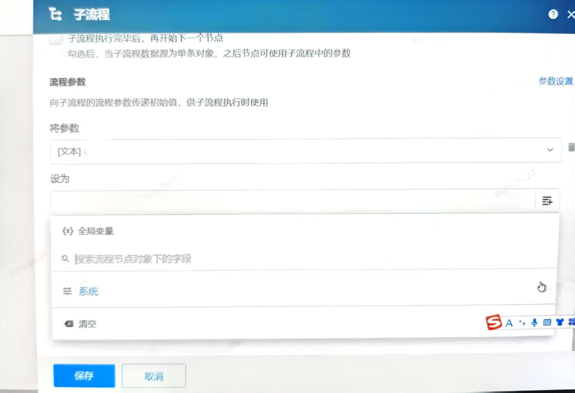Viewport: 575px width, 393px height.
Task: Toggle punctuation mode on the Sogou bar
Action: coord(521,322)
